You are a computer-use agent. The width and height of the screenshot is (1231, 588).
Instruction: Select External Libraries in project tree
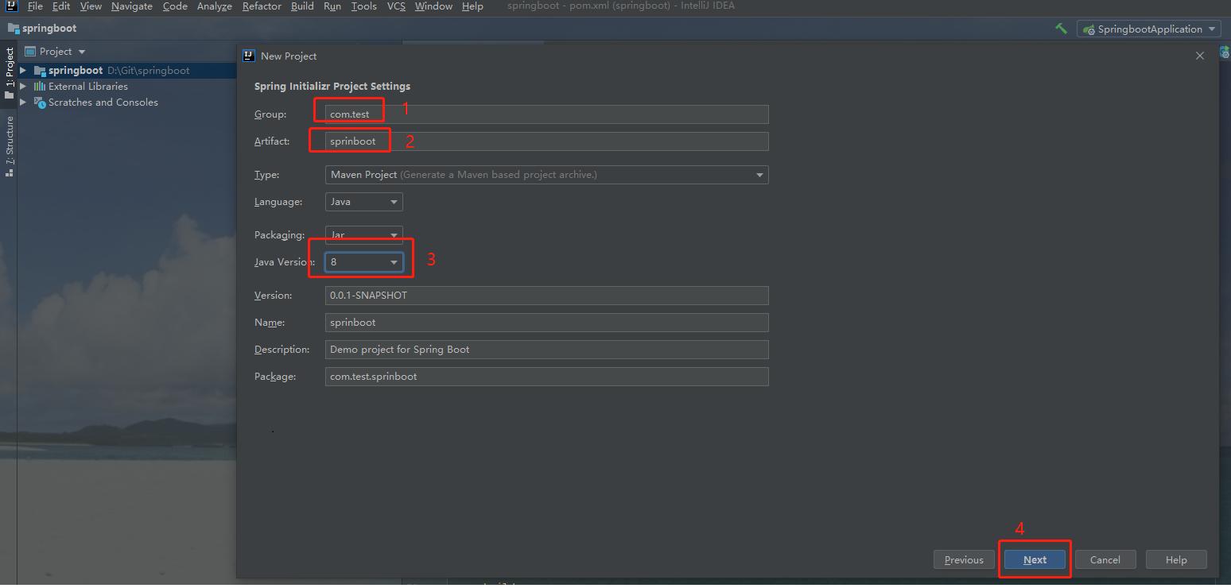[x=88, y=87]
